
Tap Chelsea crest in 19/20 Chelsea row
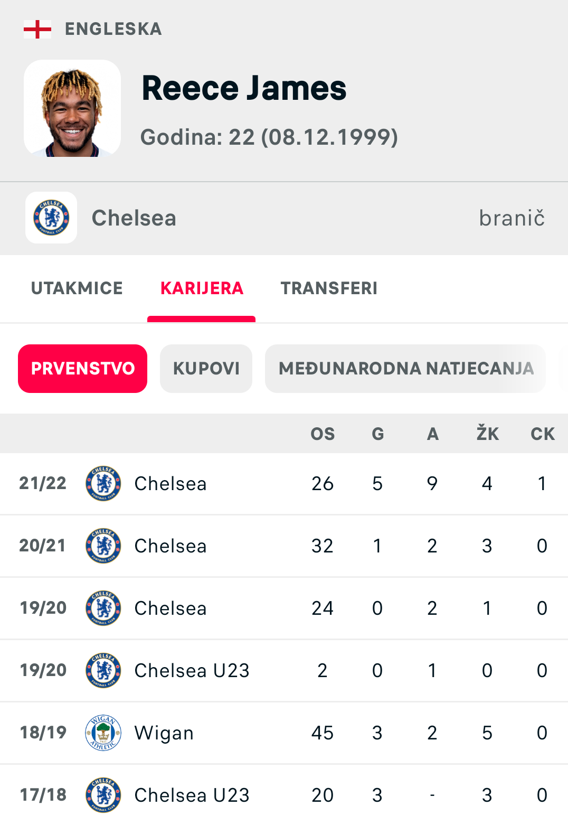pos(103,608)
